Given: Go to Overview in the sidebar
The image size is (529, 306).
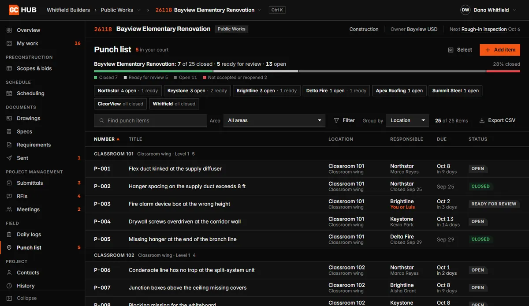Looking at the screenshot, I should point(42,30).
